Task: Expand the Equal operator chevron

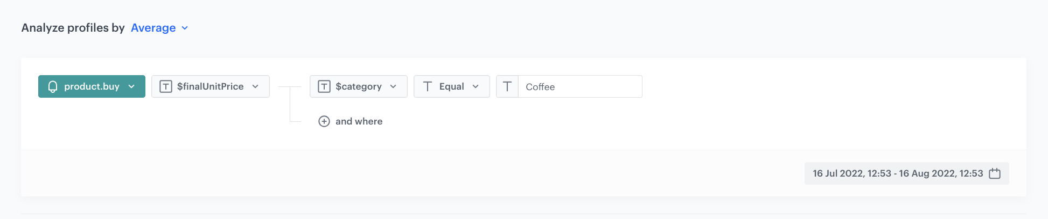Action: click(x=476, y=86)
